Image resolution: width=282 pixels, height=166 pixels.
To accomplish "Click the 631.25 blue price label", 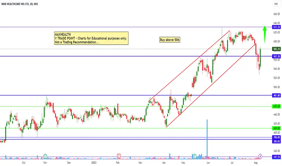I will (x=277, y=27).
